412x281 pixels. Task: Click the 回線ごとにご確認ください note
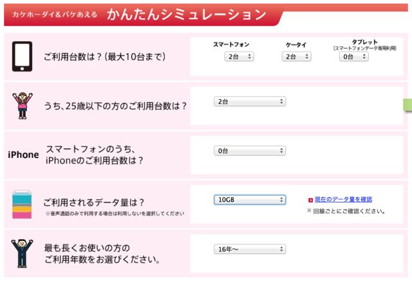pyautogui.click(x=346, y=211)
